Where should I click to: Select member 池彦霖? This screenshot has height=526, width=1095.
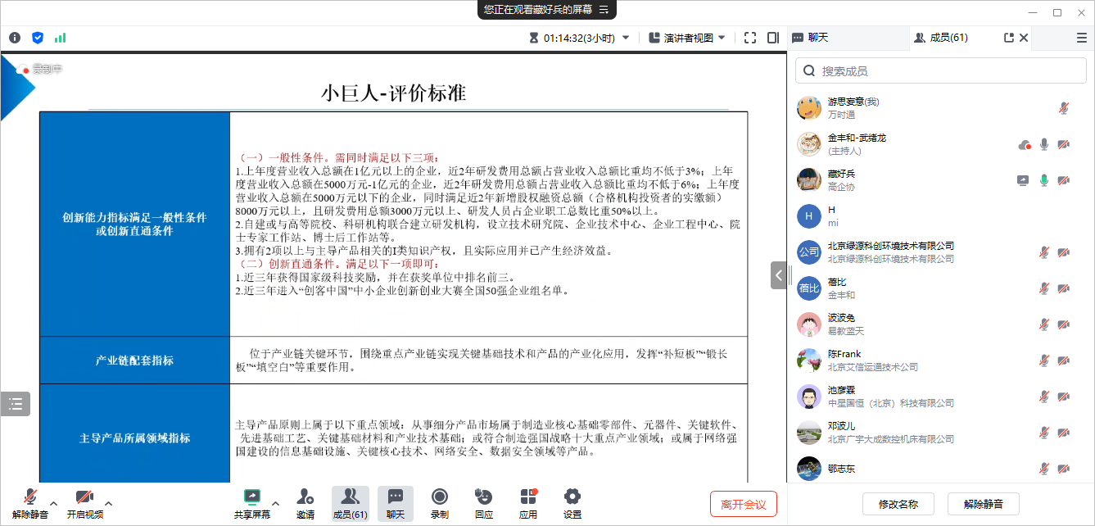tap(941, 397)
